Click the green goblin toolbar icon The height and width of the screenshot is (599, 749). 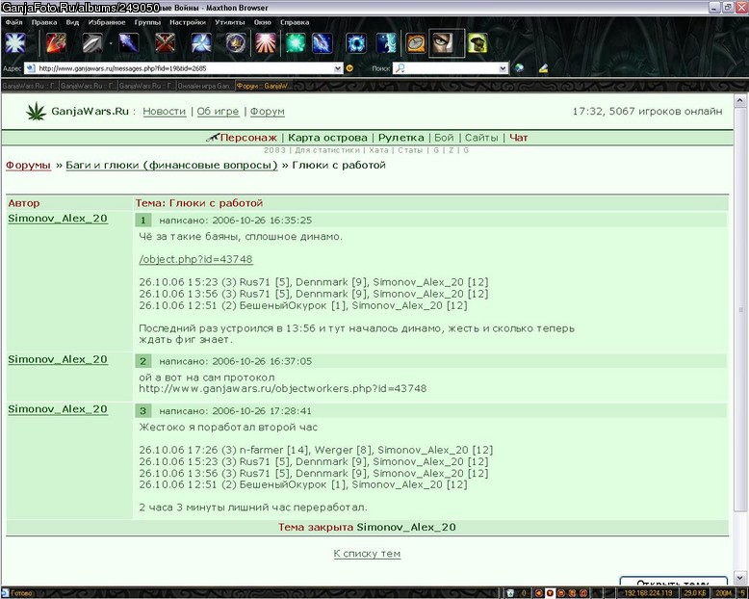478,43
